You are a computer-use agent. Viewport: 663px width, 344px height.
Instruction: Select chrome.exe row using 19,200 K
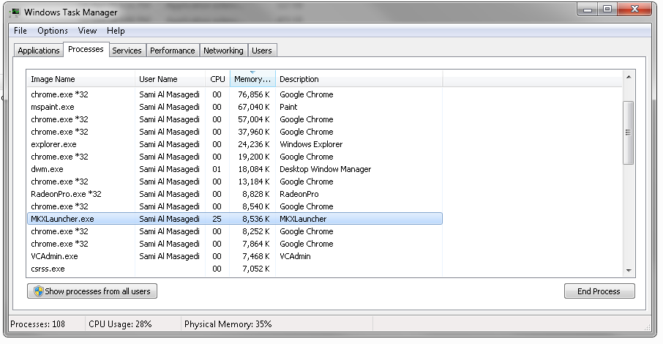coord(235,157)
